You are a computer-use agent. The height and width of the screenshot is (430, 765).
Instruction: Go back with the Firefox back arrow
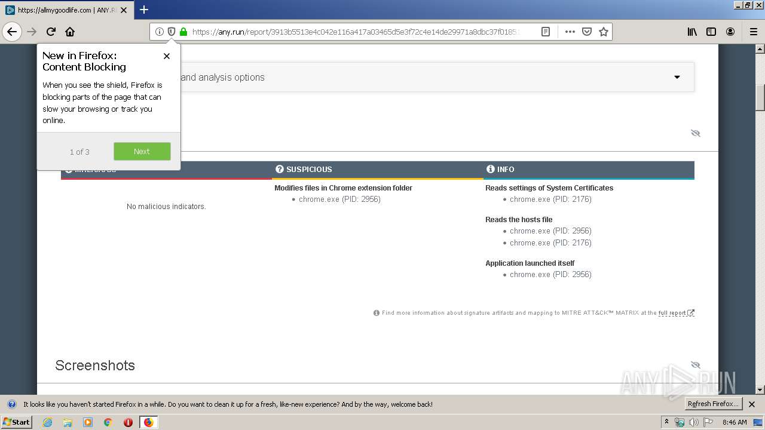12,32
